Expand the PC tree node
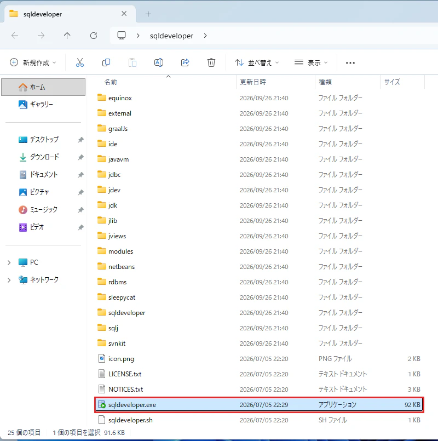This screenshot has width=438, height=441. point(9,262)
